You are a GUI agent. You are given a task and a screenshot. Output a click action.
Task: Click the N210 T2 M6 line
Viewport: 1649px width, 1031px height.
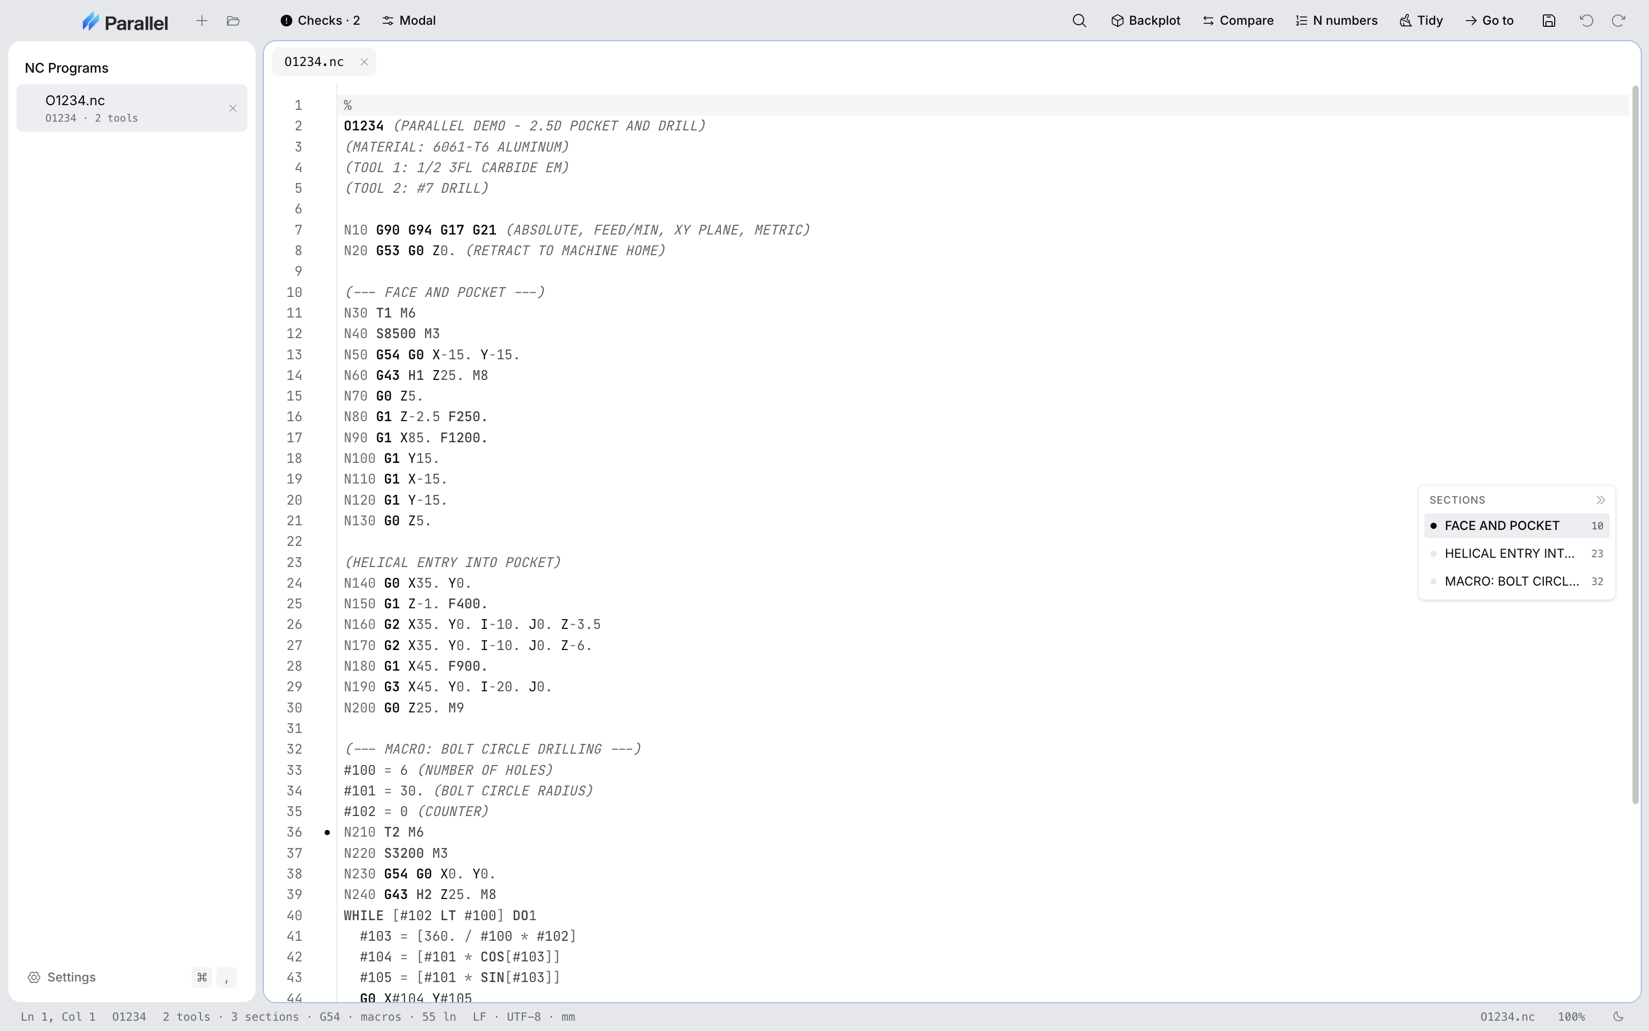[383, 832]
